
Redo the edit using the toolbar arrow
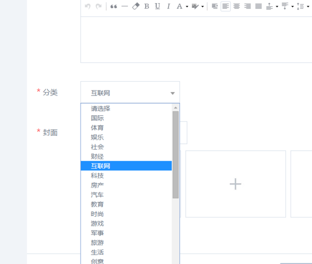coord(99,6)
